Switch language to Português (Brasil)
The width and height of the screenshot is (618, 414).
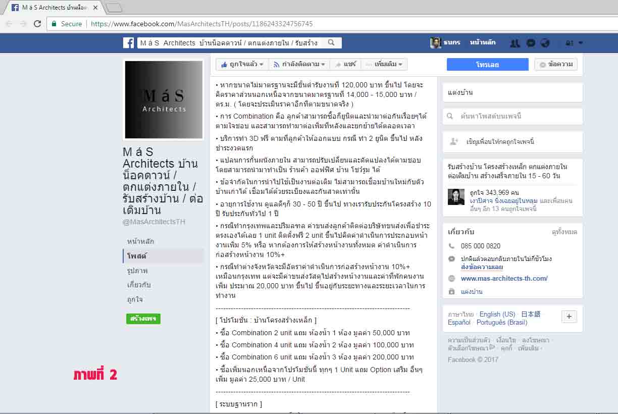tap(502, 322)
